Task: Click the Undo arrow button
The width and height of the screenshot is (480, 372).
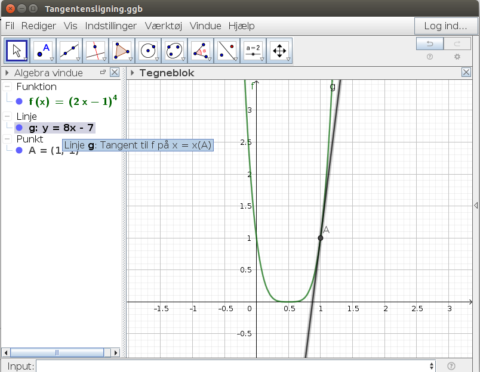Action: pos(430,44)
